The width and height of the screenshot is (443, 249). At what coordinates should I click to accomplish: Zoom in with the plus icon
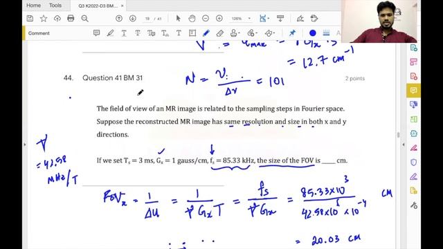coord(219,19)
